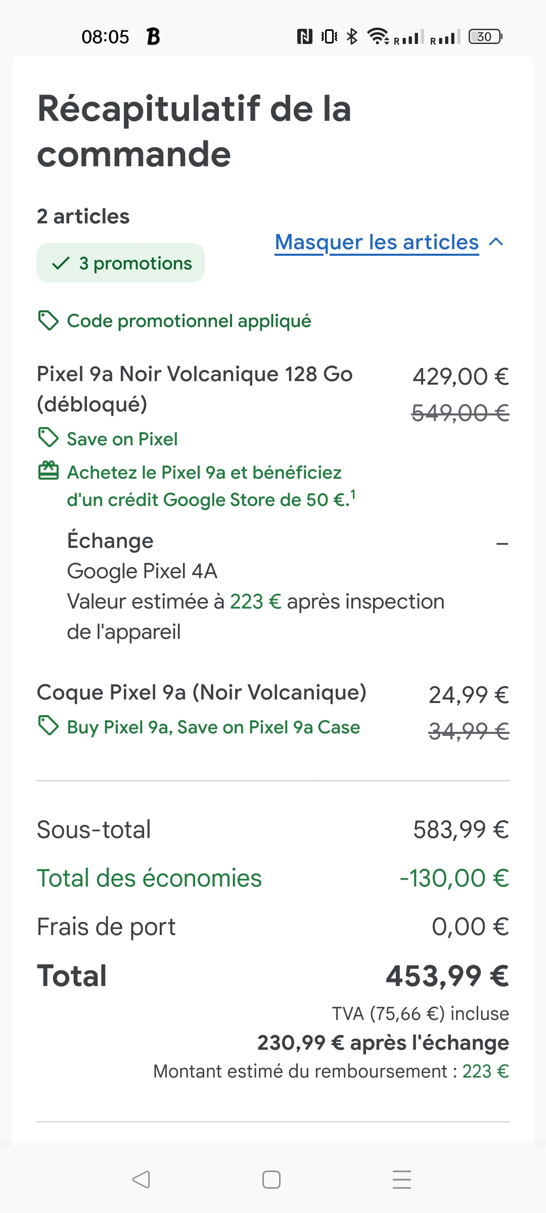546x1213 pixels.
Task: Tap the bold B notification icon in the status bar
Action: (x=153, y=36)
